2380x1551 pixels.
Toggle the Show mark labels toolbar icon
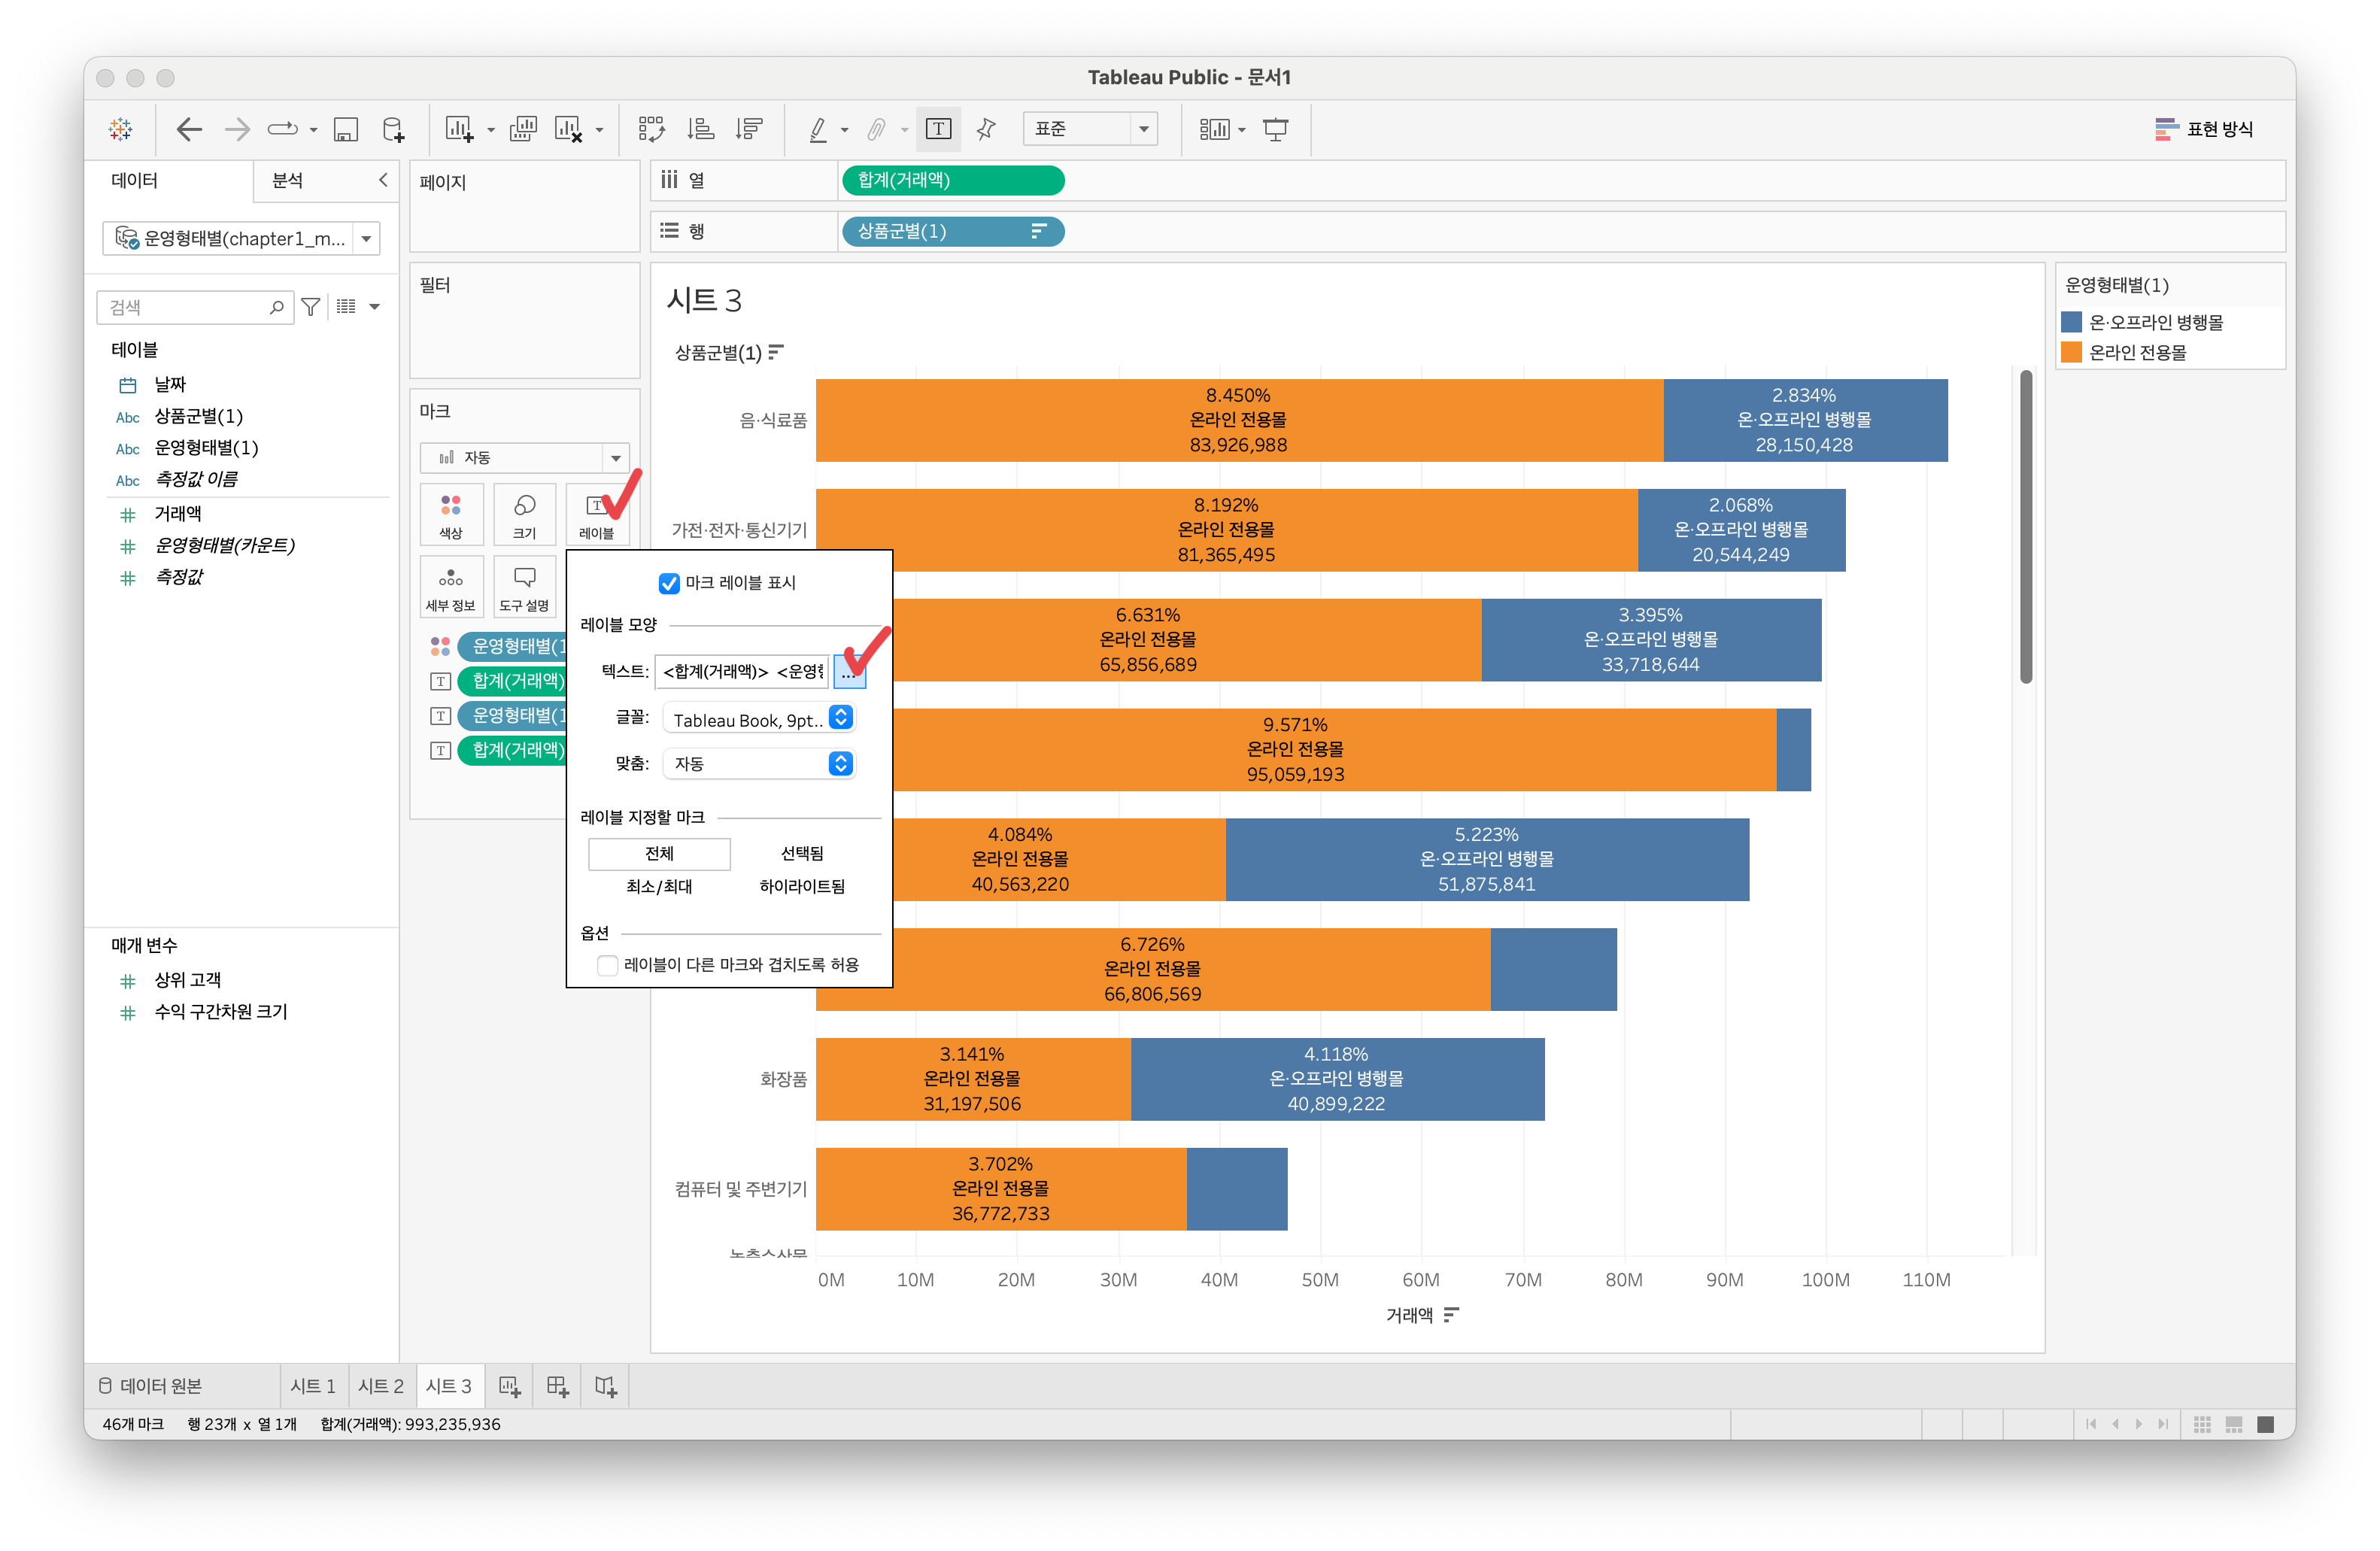click(938, 129)
